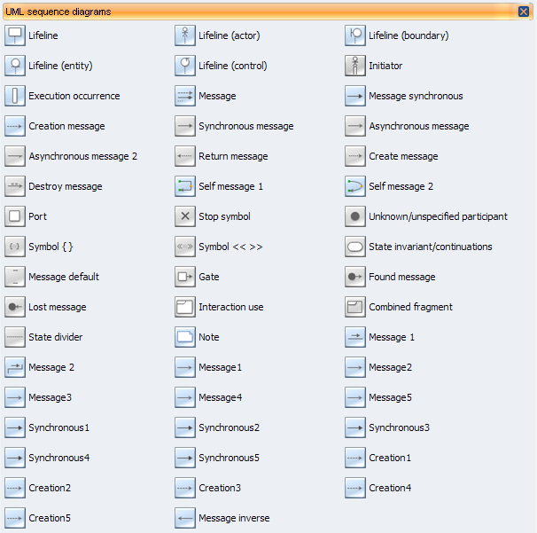Choose the Lost message icon

(x=15, y=307)
